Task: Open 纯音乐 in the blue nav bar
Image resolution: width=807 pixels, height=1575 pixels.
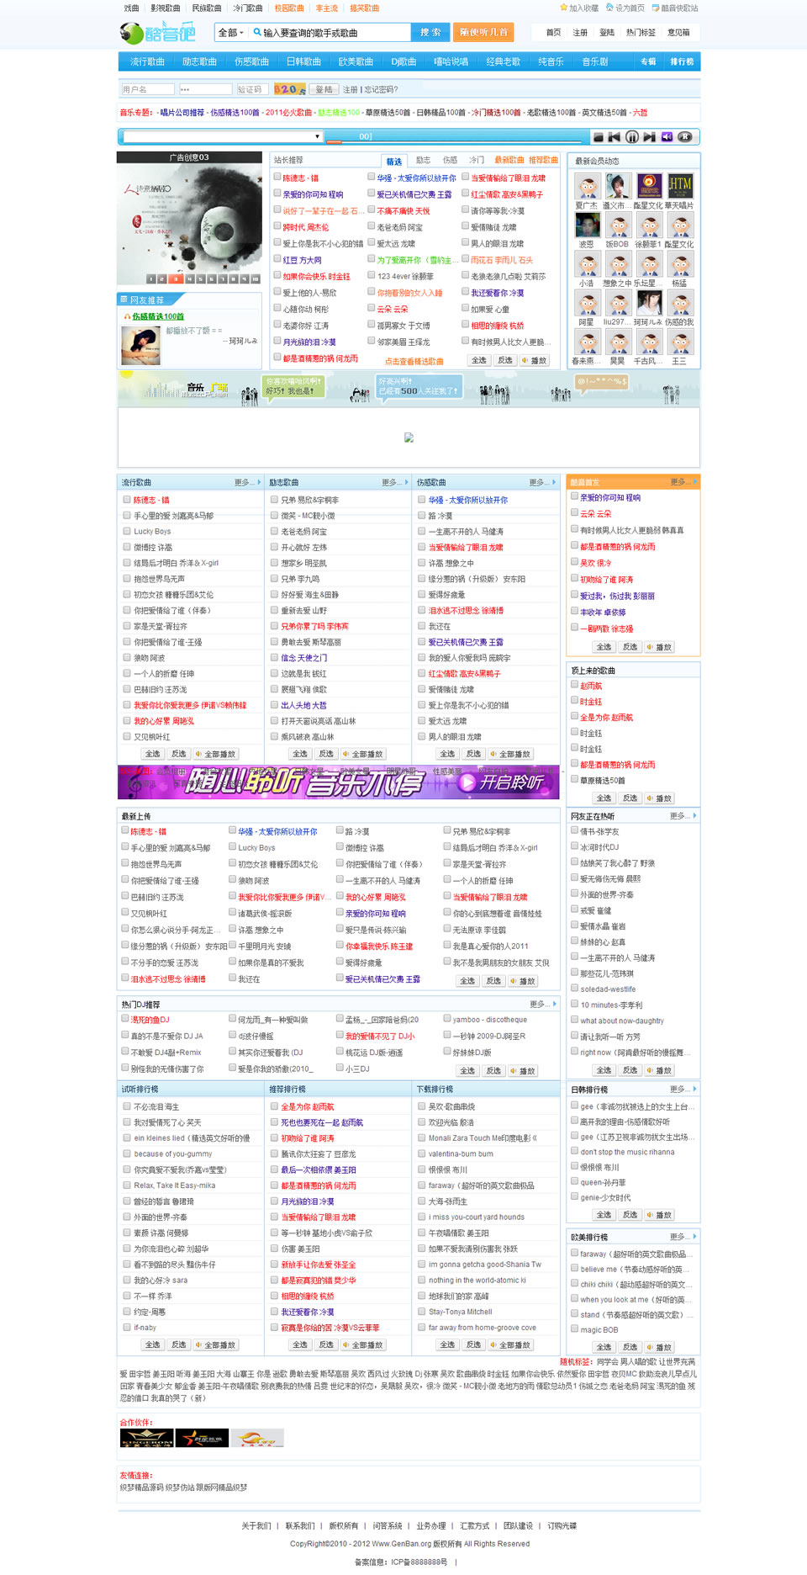Action: click(551, 61)
